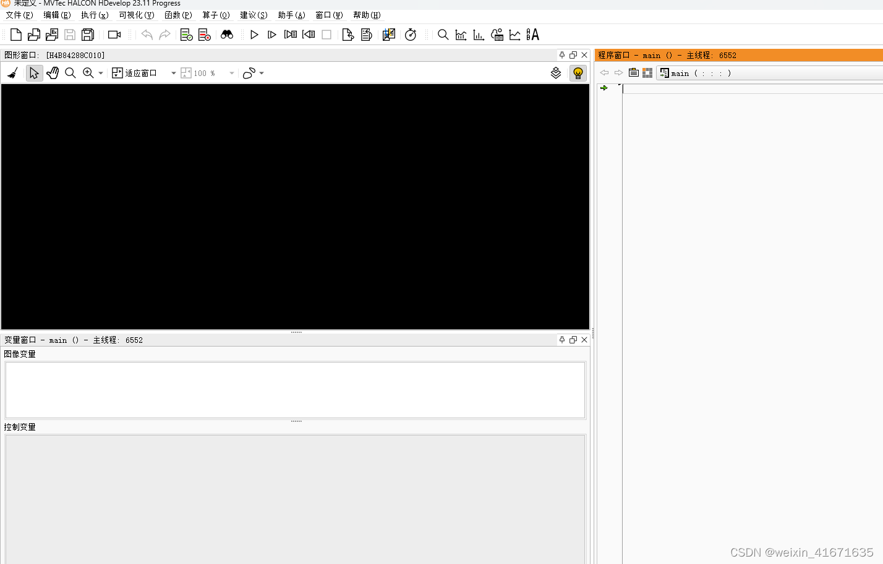Expand the zoom in tool dropdown arrow

click(101, 73)
